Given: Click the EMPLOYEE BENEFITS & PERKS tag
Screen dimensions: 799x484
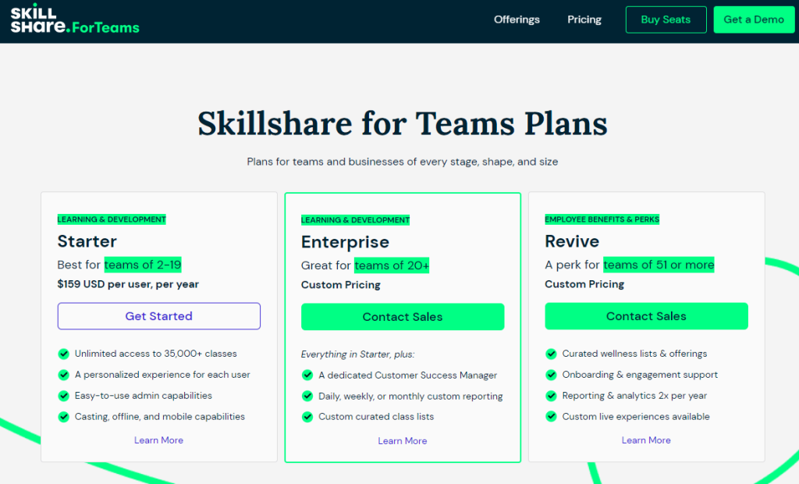Looking at the screenshot, I should [602, 219].
